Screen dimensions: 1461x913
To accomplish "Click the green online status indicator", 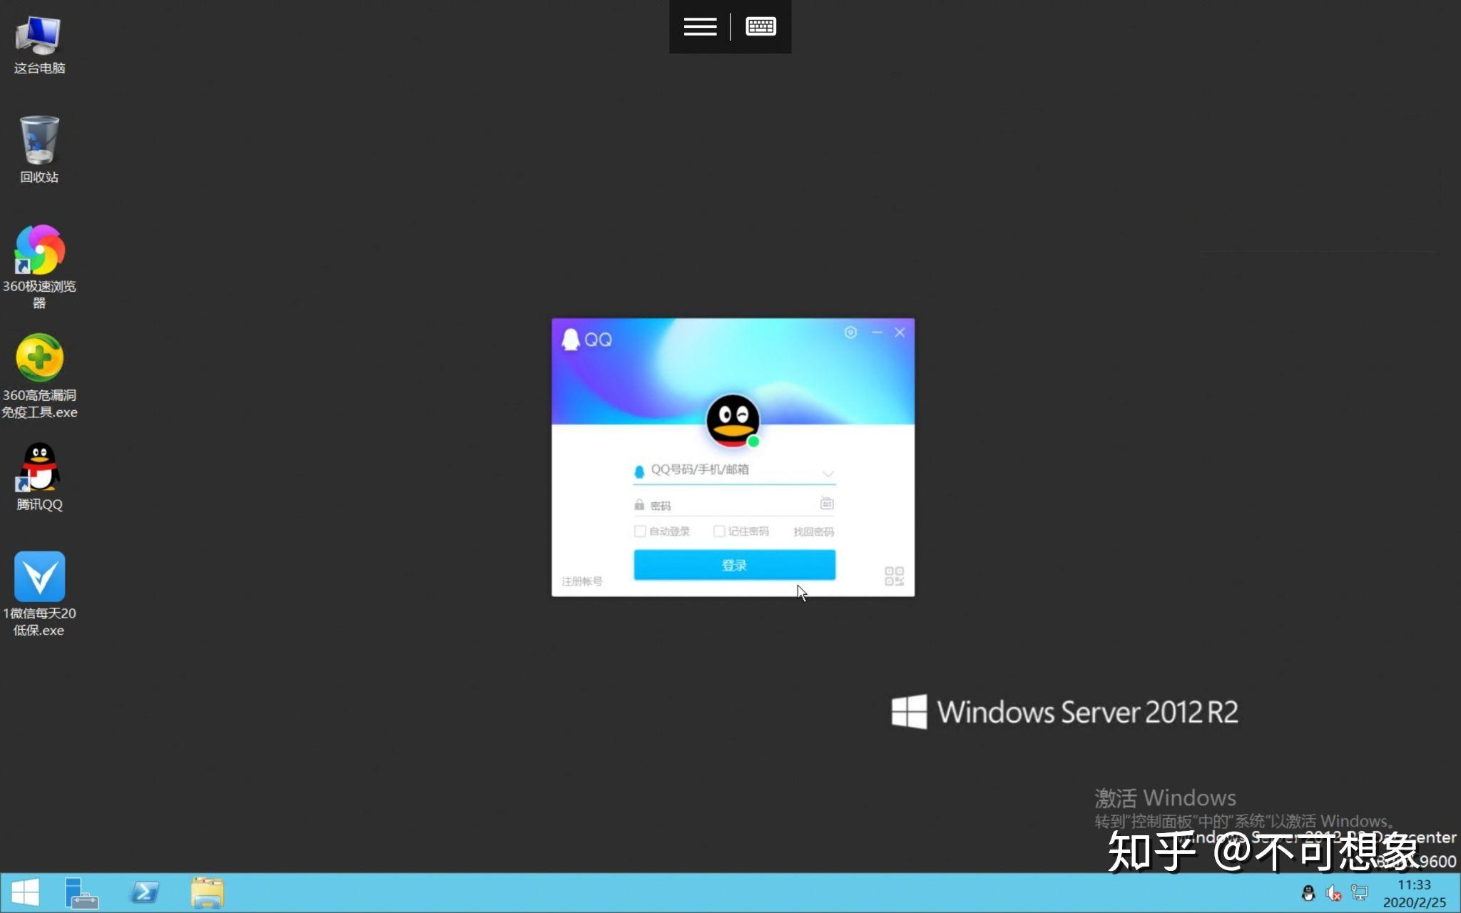I will 753,442.
